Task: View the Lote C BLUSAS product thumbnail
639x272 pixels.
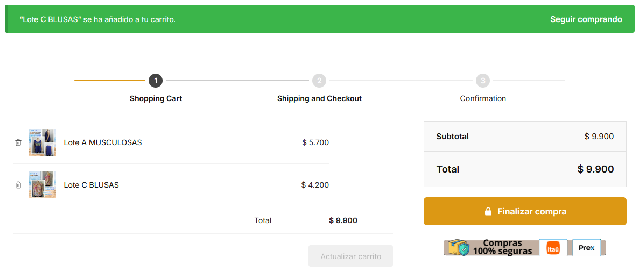Action: [x=43, y=185]
